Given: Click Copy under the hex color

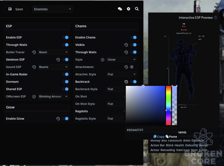Looking at the screenshot, I should [x=159, y=137].
